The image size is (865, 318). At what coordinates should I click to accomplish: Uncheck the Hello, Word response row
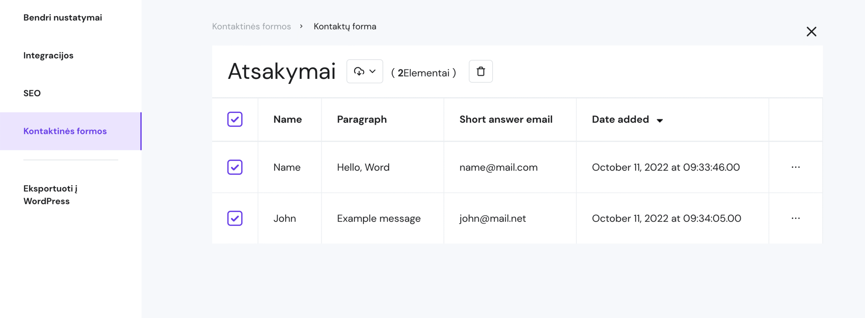tap(235, 167)
